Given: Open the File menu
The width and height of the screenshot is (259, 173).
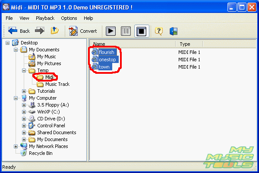Looking at the screenshot, I should coord(9,18).
